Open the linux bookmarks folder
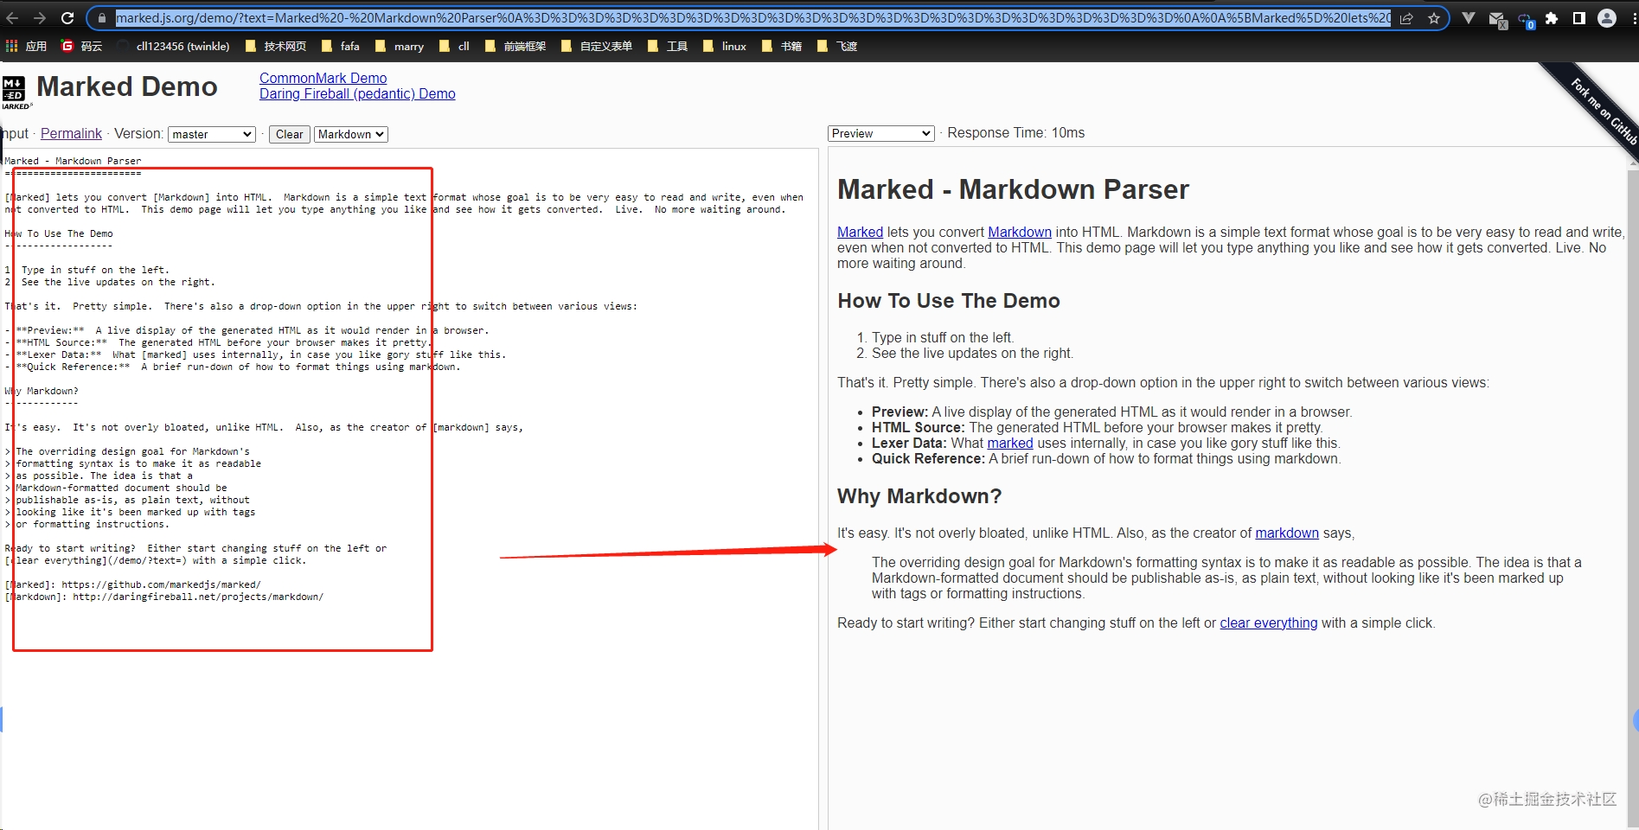The image size is (1639, 830). (x=725, y=46)
